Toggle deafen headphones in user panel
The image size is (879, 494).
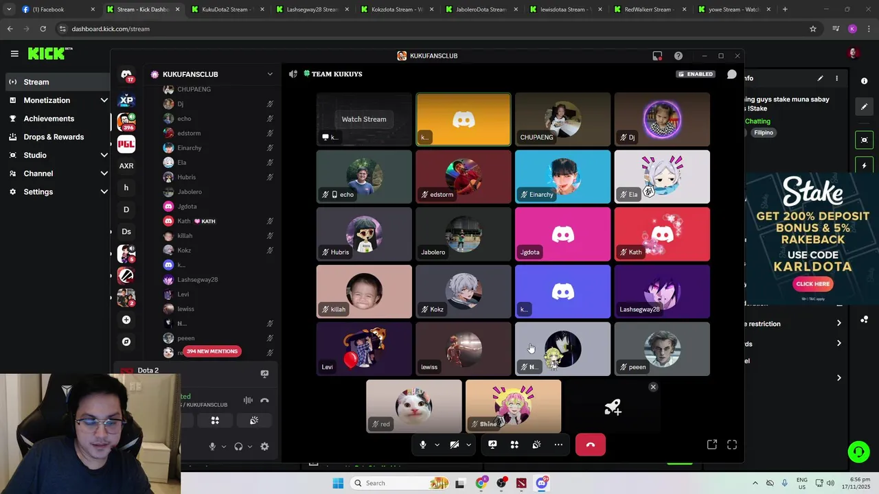pyautogui.click(x=238, y=447)
